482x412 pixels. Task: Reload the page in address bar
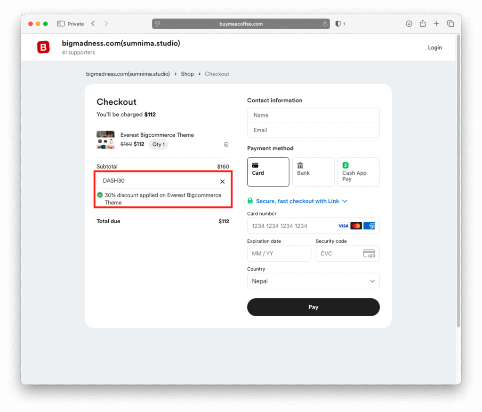tap(325, 24)
